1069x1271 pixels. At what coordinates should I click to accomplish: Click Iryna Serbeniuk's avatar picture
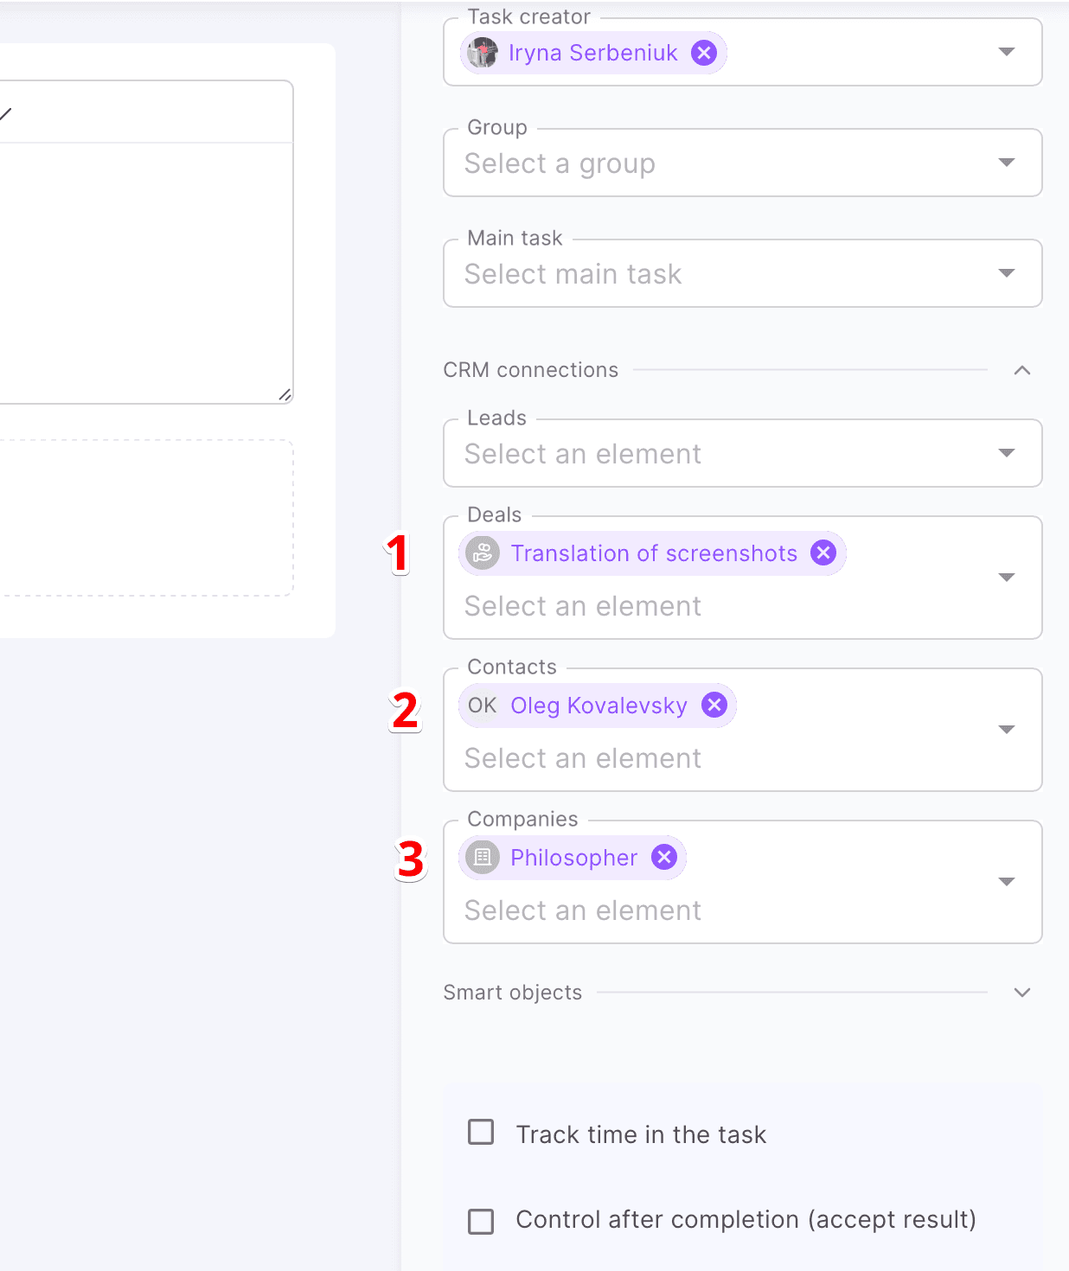483,53
